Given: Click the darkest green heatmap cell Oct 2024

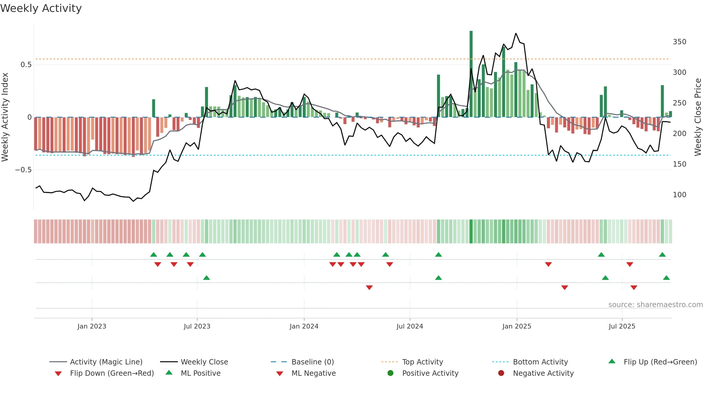Looking at the screenshot, I should coord(471,231).
